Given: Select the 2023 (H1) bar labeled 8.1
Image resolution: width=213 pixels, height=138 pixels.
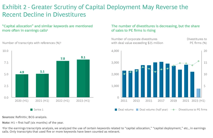Looking at the screenshot, I should [x=83, y=78].
